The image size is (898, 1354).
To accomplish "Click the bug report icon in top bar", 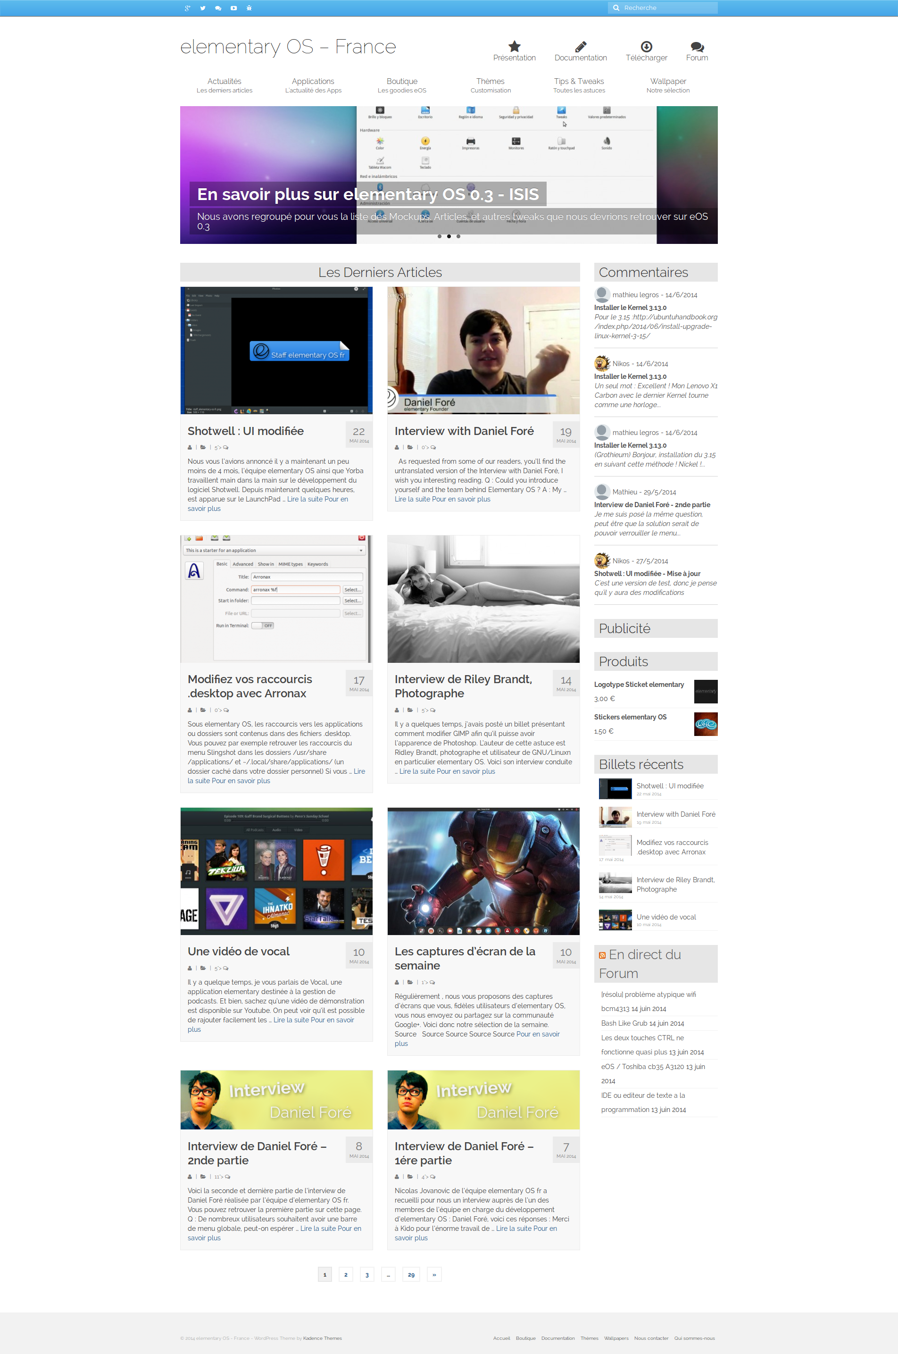I will [x=249, y=8].
